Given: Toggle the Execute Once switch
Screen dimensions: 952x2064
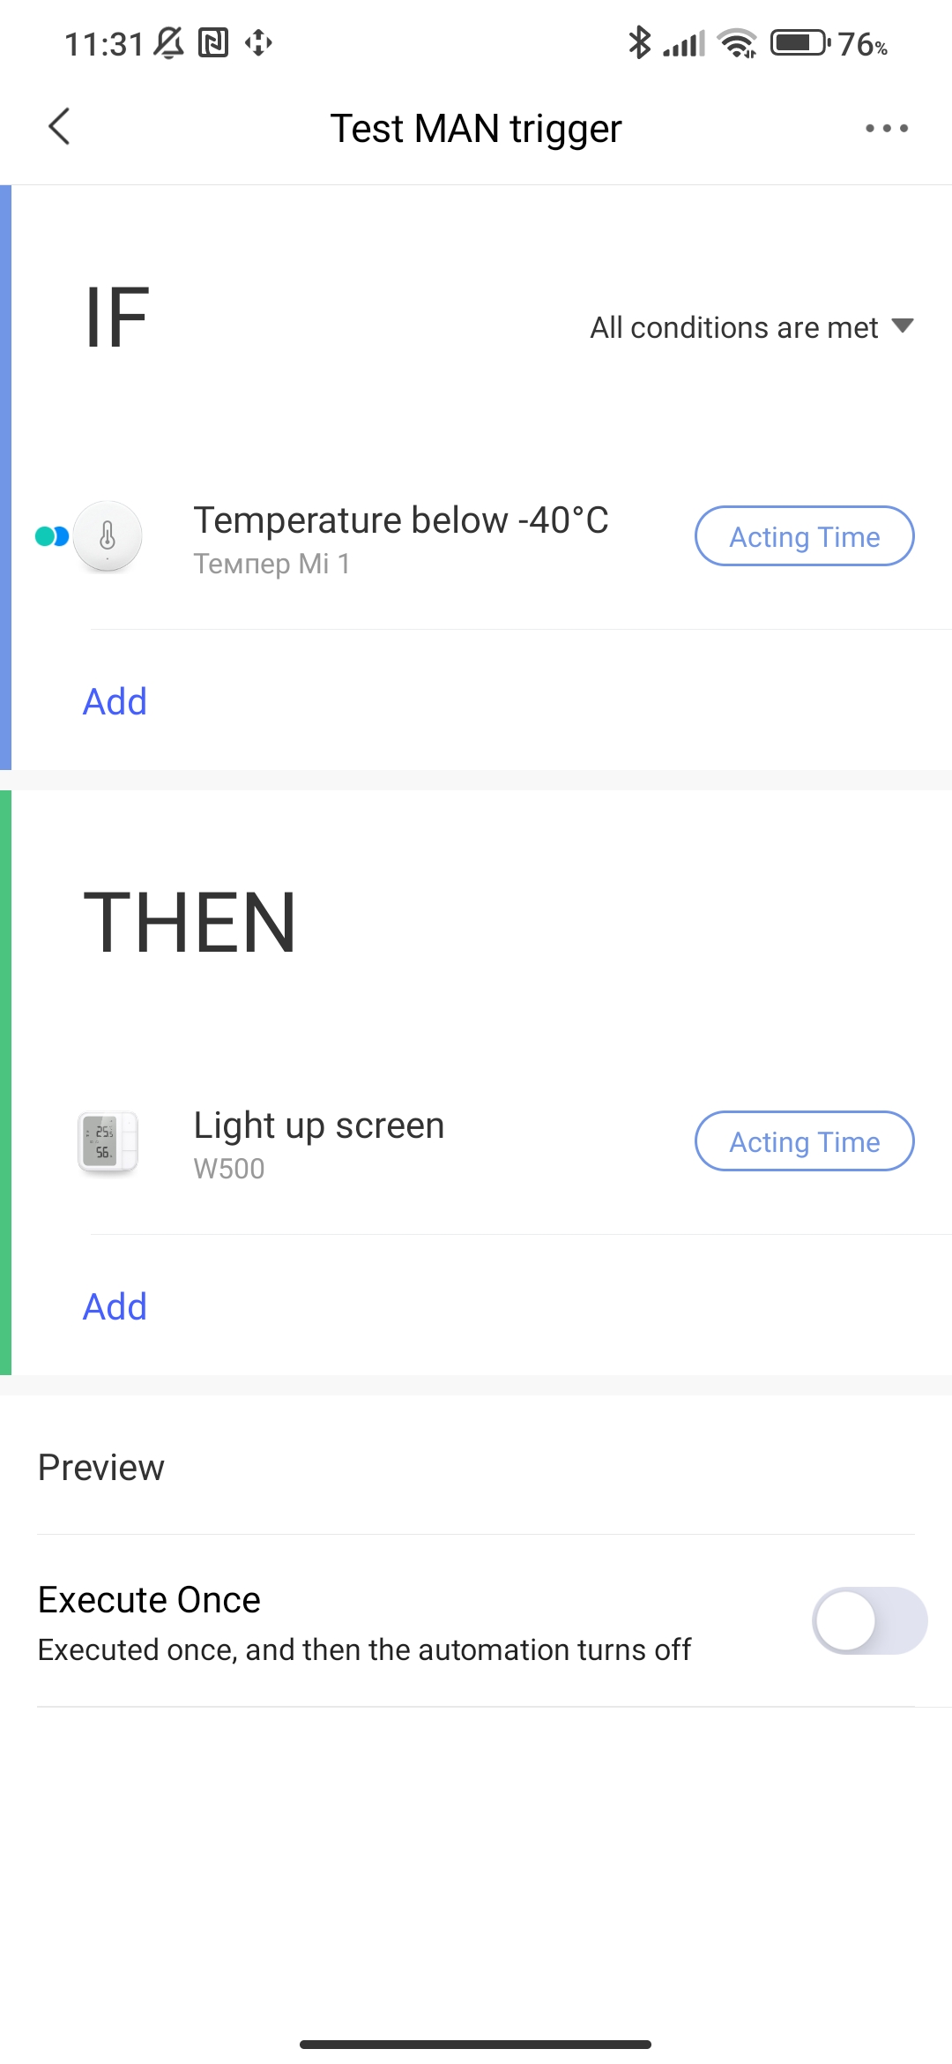Looking at the screenshot, I should [869, 1620].
